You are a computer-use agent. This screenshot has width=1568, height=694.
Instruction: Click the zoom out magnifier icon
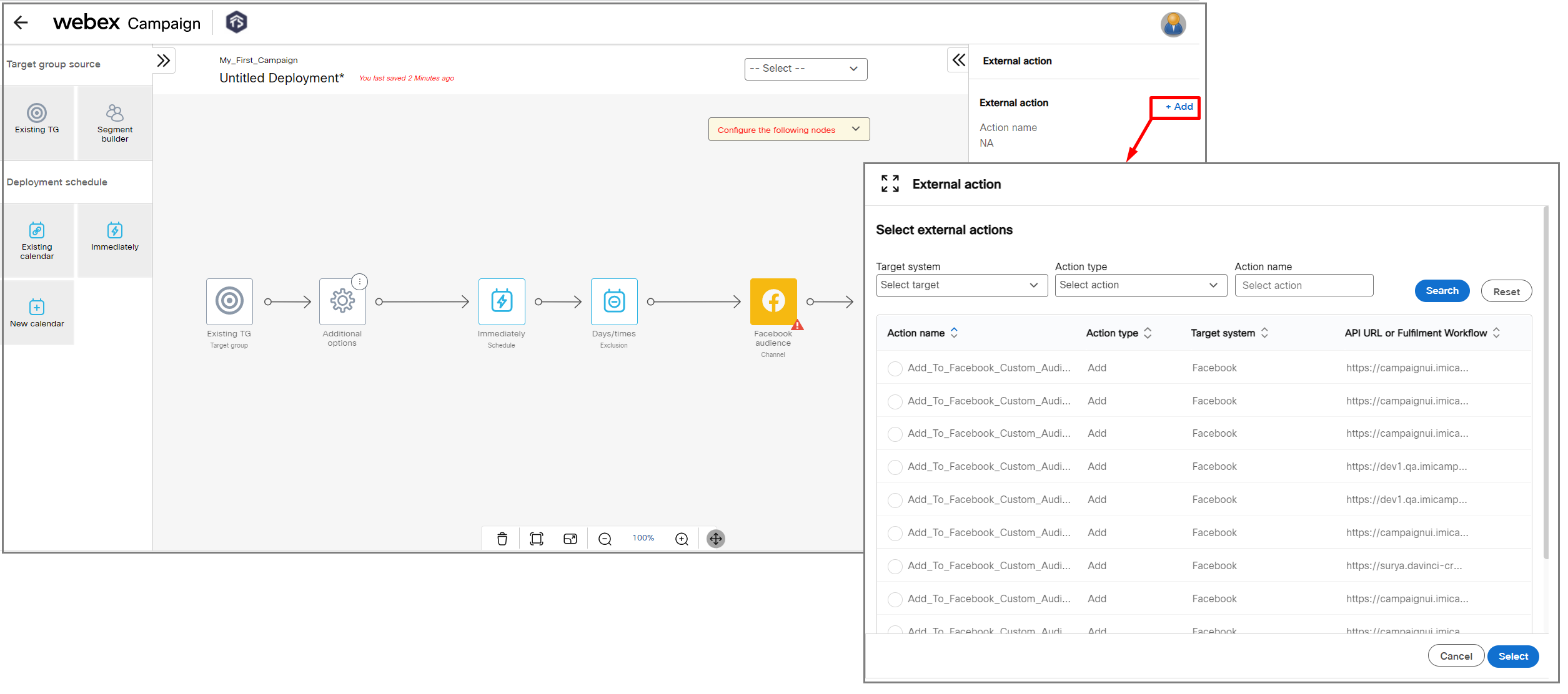coord(605,539)
